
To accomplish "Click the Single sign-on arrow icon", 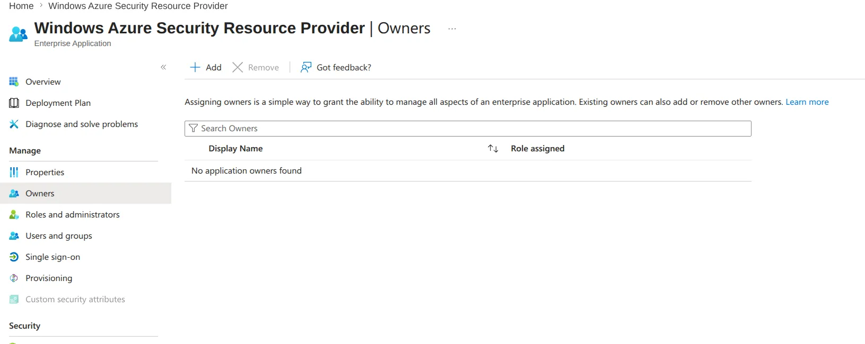I will pyautogui.click(x=14, y=257).
